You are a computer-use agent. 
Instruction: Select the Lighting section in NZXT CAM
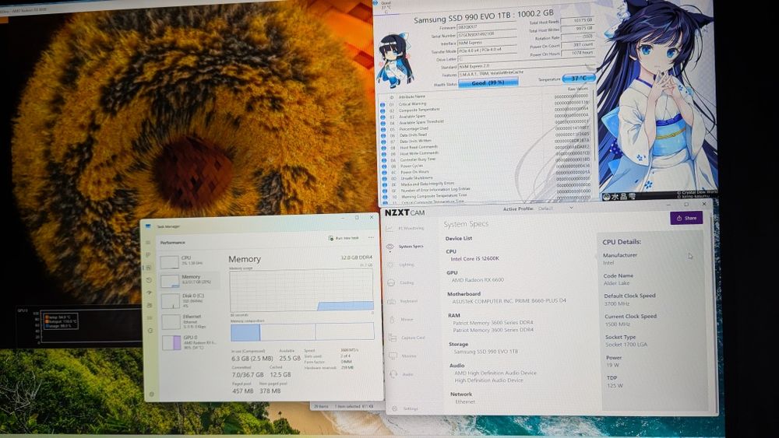pos(400,265)
